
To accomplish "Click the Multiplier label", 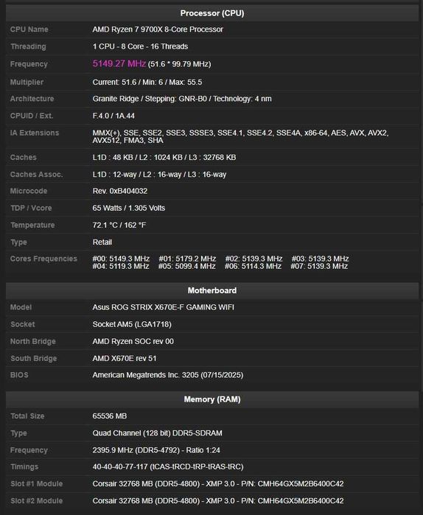I will pos(27,82).
